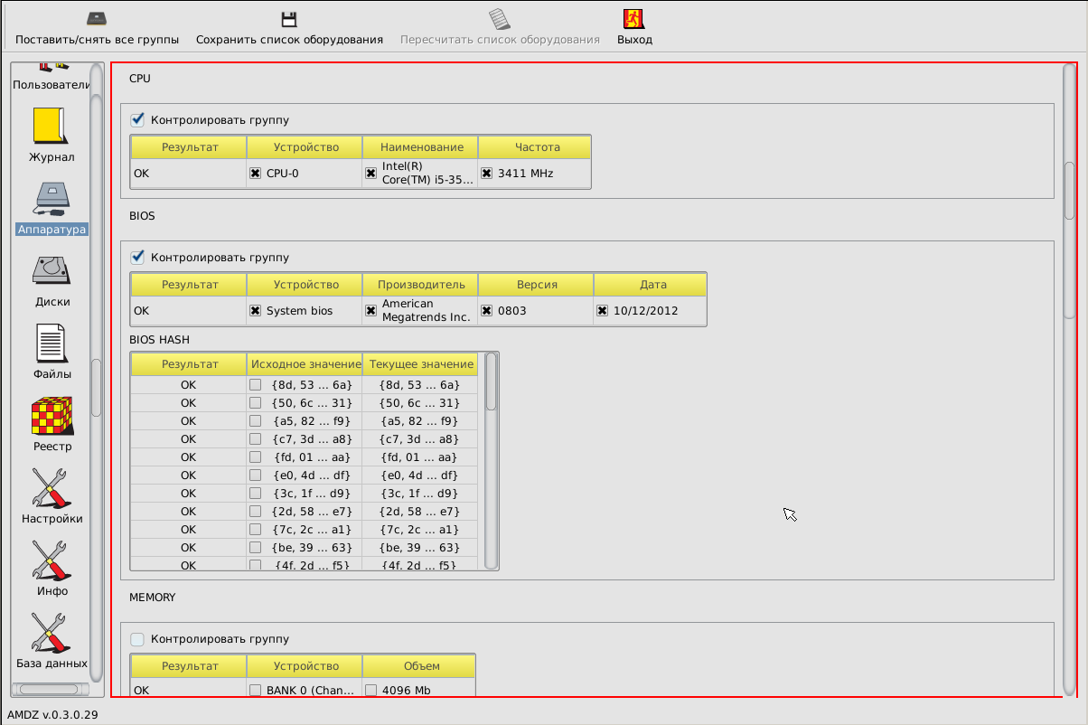Image resolution: width=1088 pixels, height=725 pixels.
Task: Click the OK result cell in System bios row
Action: [188, 310]
